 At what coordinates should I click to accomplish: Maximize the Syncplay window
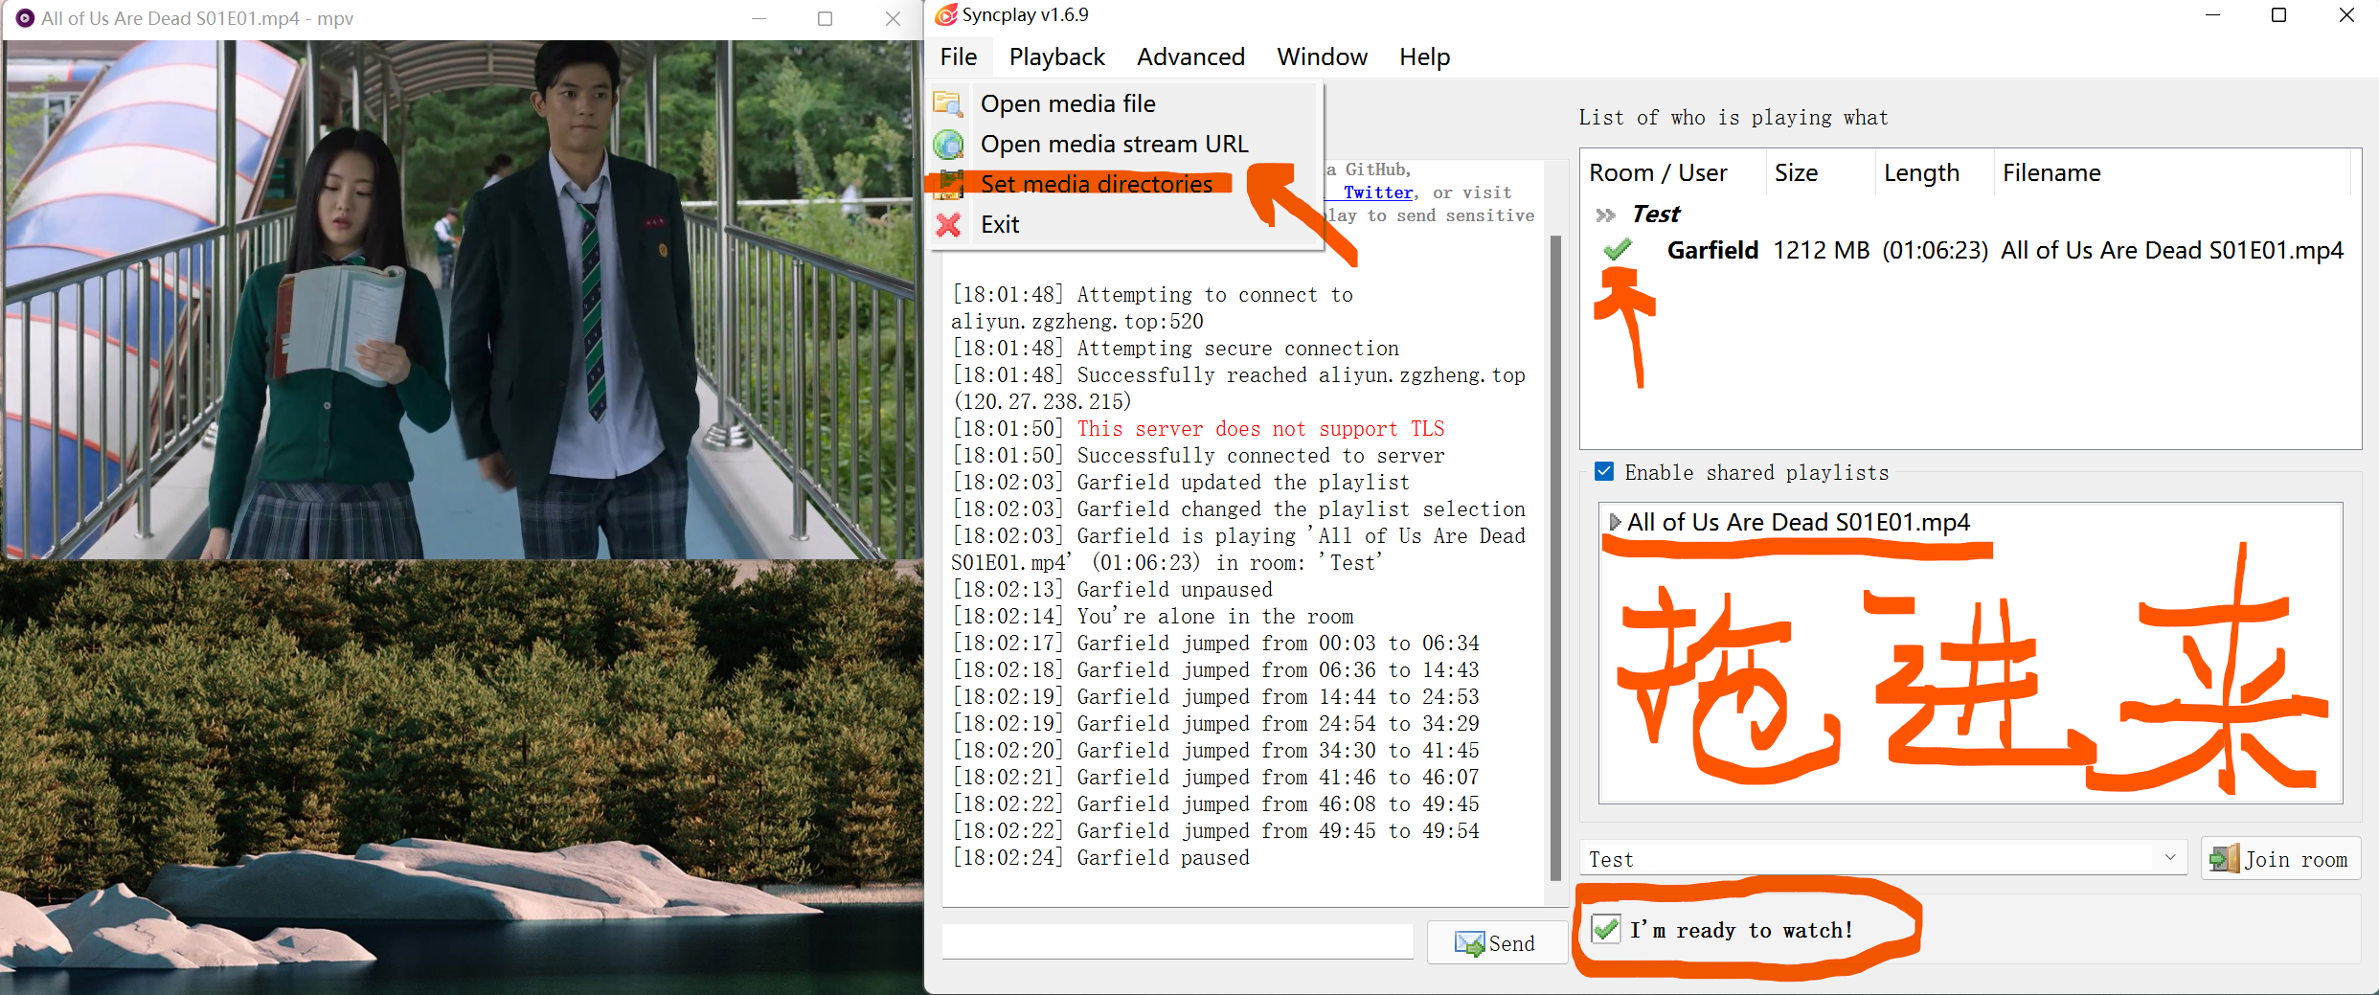(x=2279, y=15)
